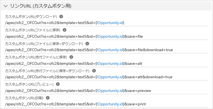The height and width of the screenshot is (109, 213).
Task: Open Opportunity.id link in the save=preview URL
Action: (x=110, y=91)
